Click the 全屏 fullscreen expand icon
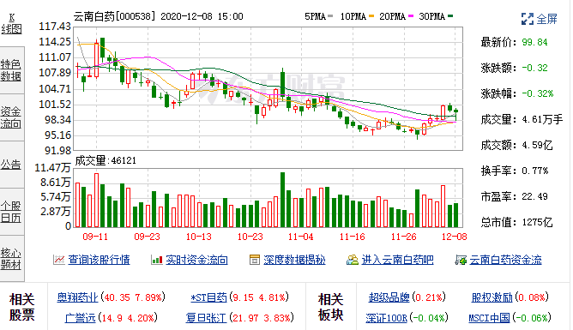Image resolution: width=573 pixels, height=330 pixels. [528, 19]
